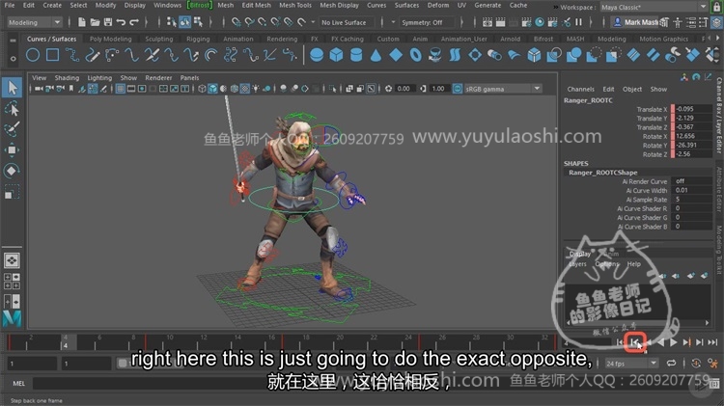The height and width of the screenshot is (406, 724).
Task: Click the Redo arrow icon
Action: (134, 22)
